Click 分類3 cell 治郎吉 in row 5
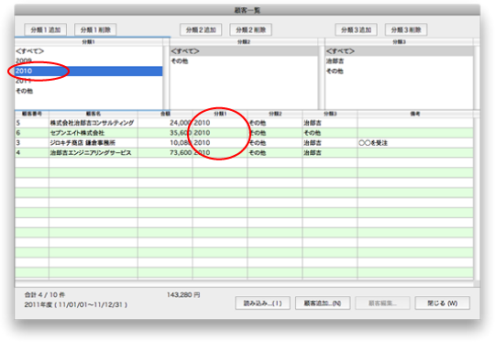 [330, 123]
